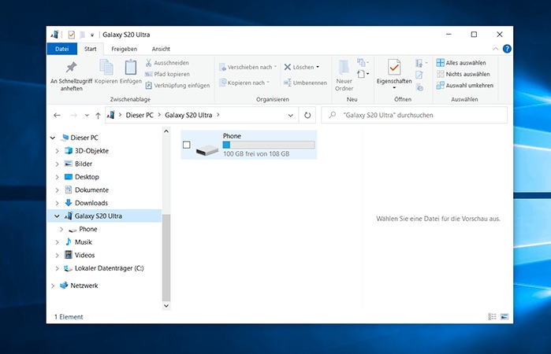
Task: Click the edit icon in Öffnen group
Action: pos(419,75)
